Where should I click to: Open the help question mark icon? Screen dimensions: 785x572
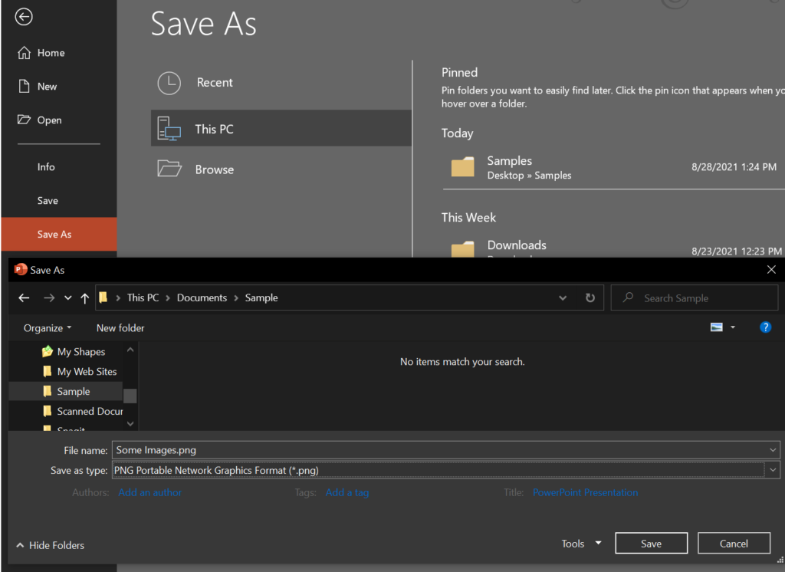click(765, 327)
